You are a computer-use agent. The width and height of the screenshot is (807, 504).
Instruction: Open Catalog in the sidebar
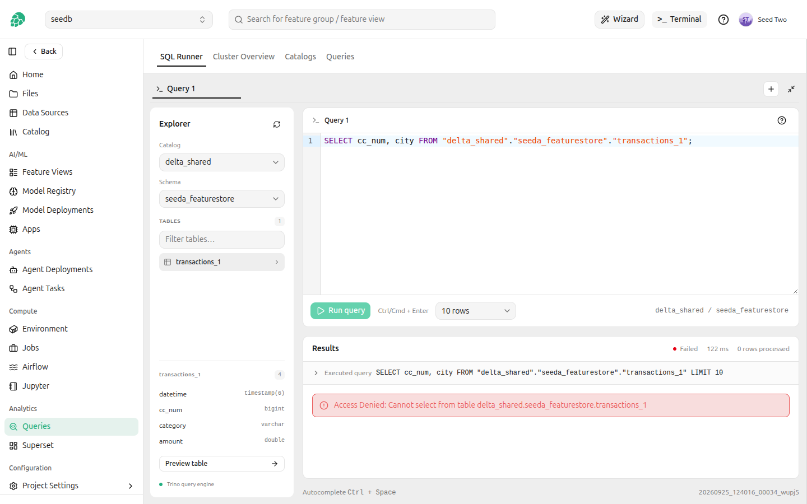72,132
